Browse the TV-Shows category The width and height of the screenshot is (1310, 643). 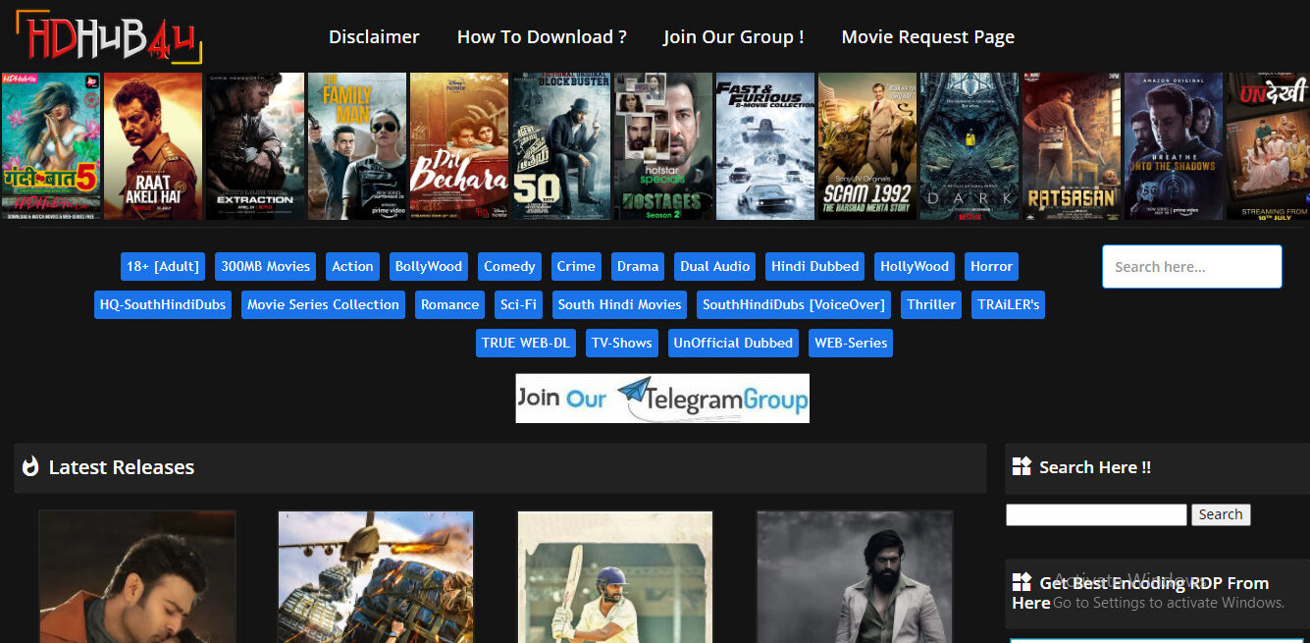pyautogui.click(x=621, y=343)
